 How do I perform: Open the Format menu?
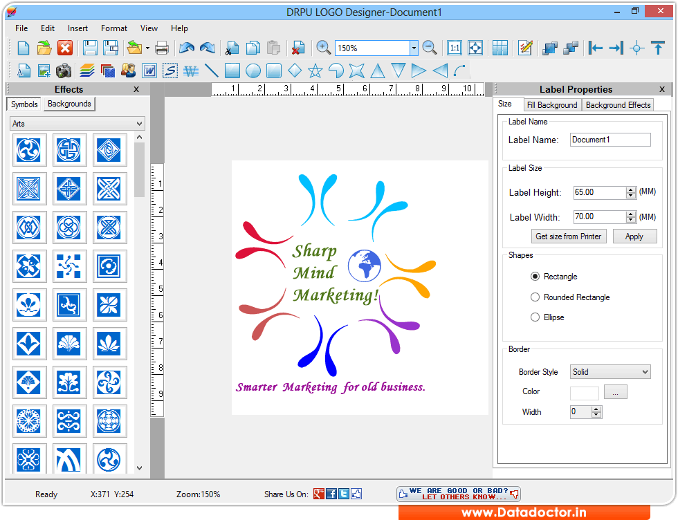click(x=113, y=28)
